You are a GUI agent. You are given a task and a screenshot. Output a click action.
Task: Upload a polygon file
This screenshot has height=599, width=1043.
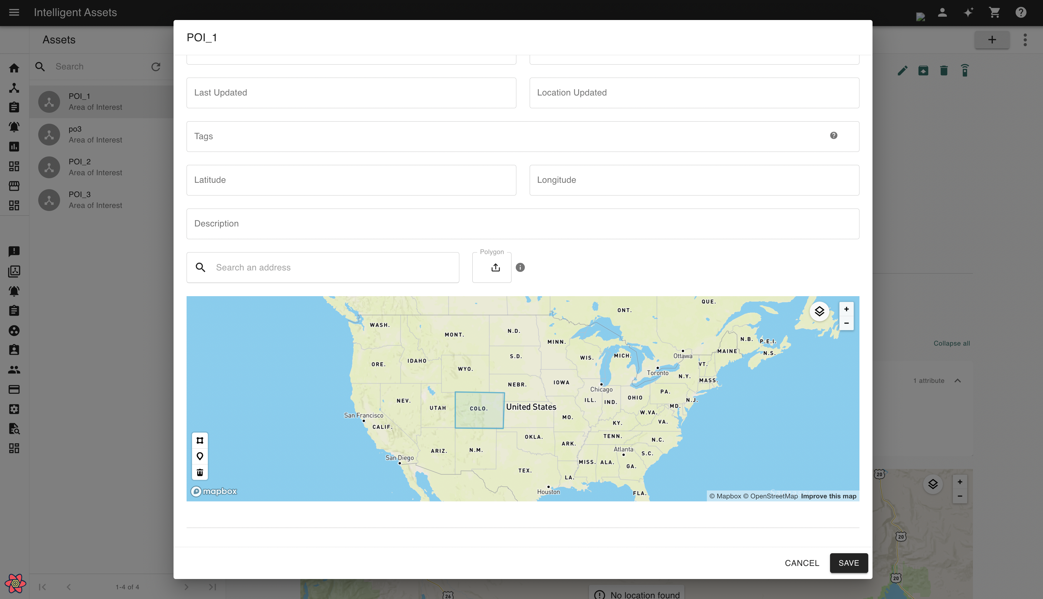[495, 268]
